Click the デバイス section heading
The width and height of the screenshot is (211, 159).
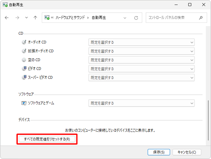[24, 120]
